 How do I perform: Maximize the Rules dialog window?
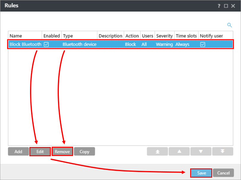coord(226,6)
